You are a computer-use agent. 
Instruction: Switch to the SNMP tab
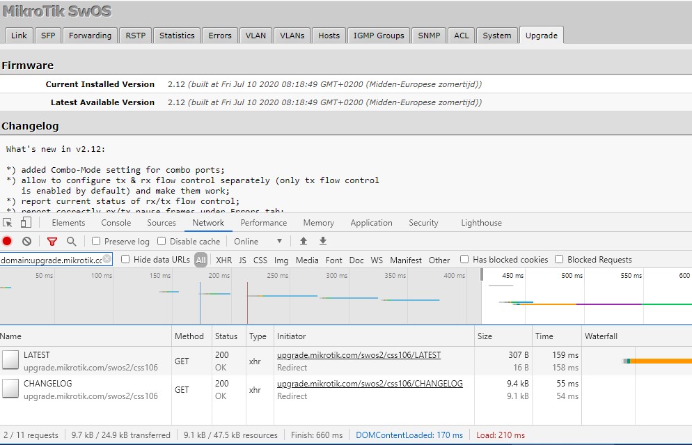tap(429, 36)
